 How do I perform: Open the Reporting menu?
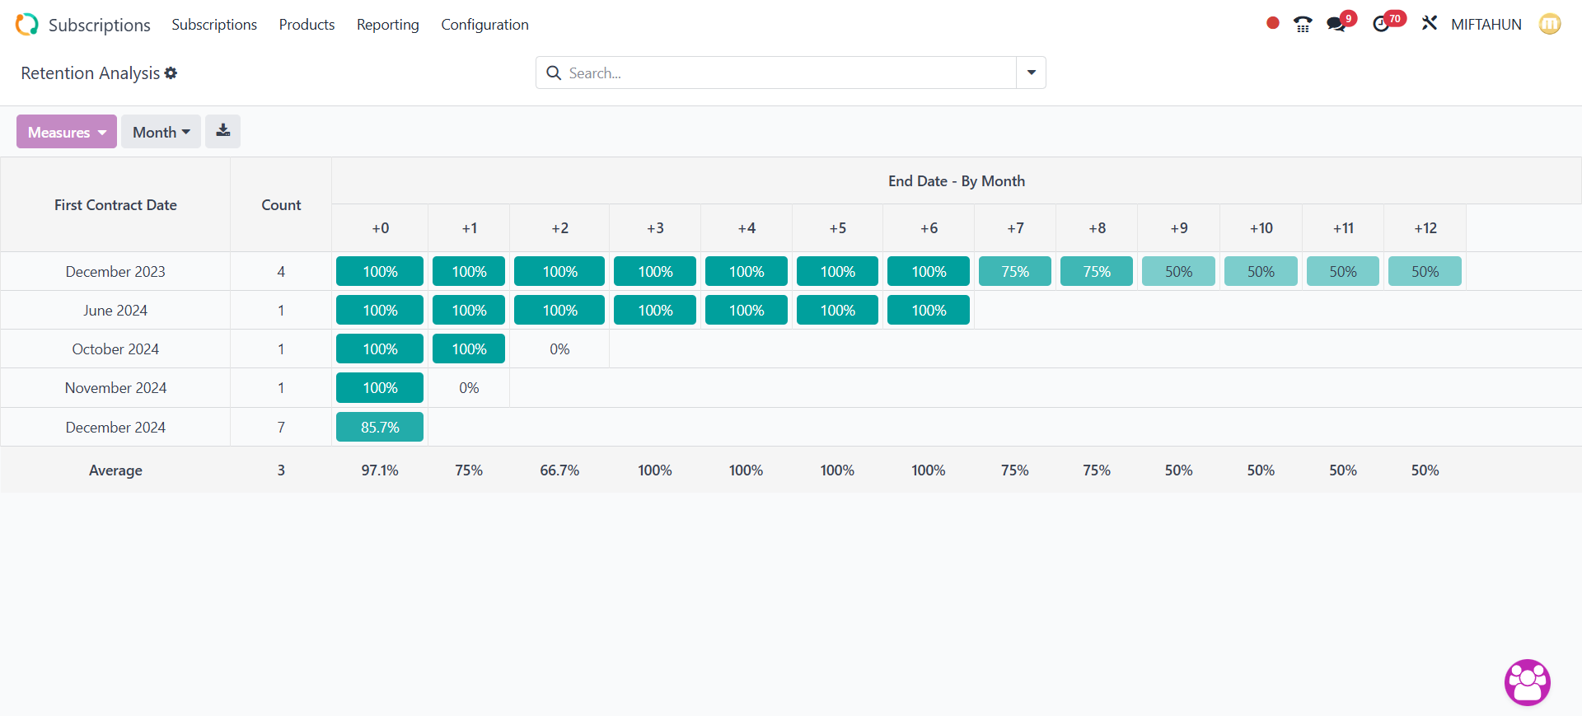(387, 25)
